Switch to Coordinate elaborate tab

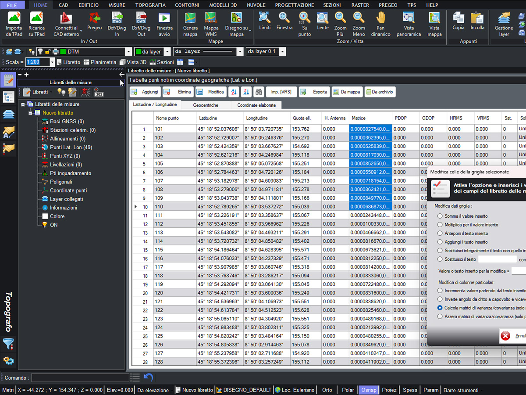(256, 105)
